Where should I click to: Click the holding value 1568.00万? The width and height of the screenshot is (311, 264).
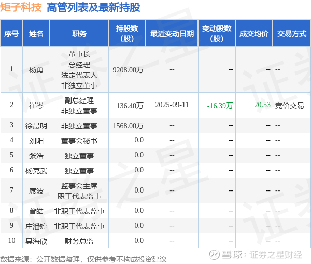128,126
